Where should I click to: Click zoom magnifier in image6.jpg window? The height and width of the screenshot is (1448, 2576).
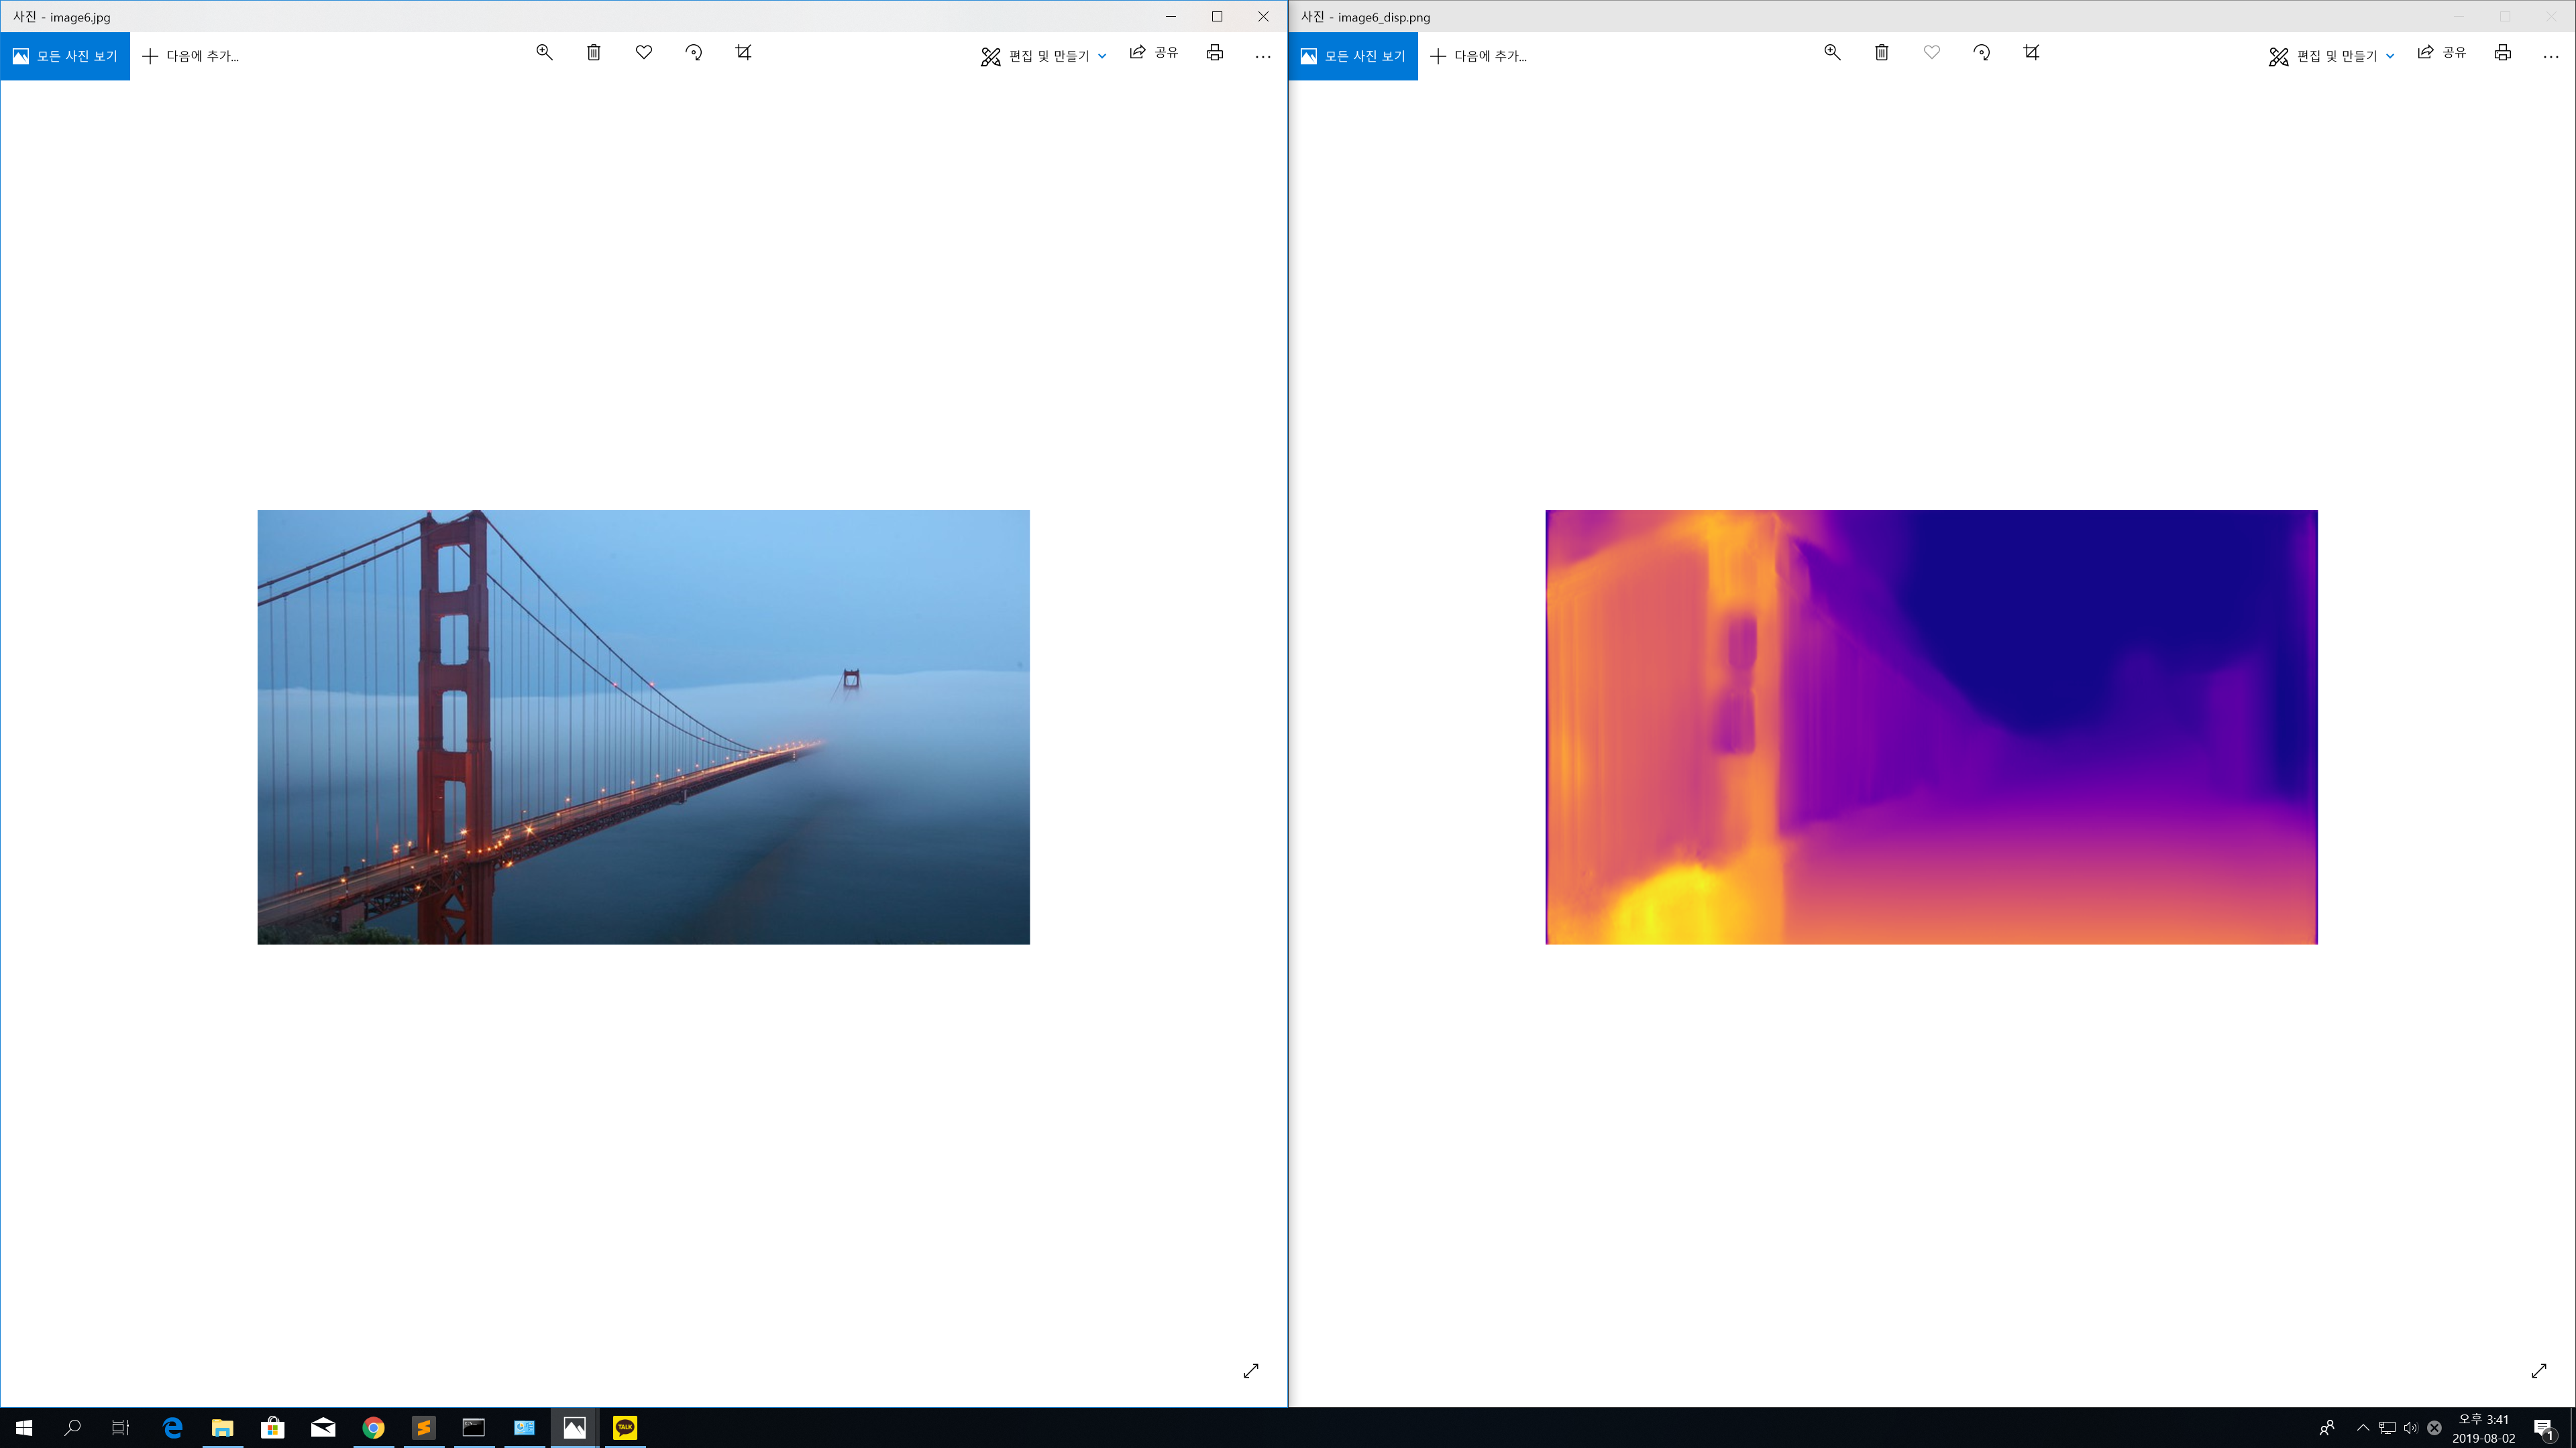(544, 53)
